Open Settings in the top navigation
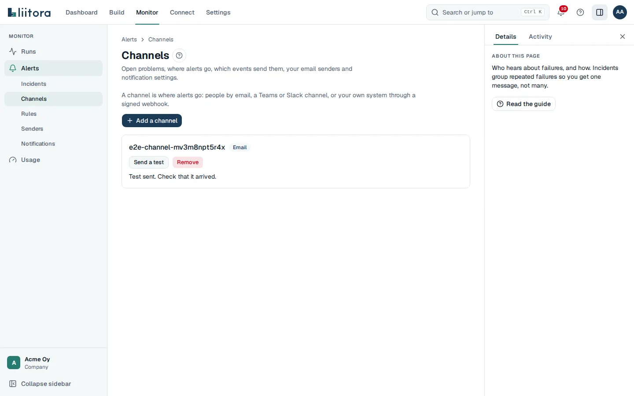The width and height of the screenshot is (634, 396). (x=218, y=12)
